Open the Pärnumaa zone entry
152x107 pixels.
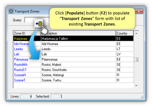coord(21,59)
